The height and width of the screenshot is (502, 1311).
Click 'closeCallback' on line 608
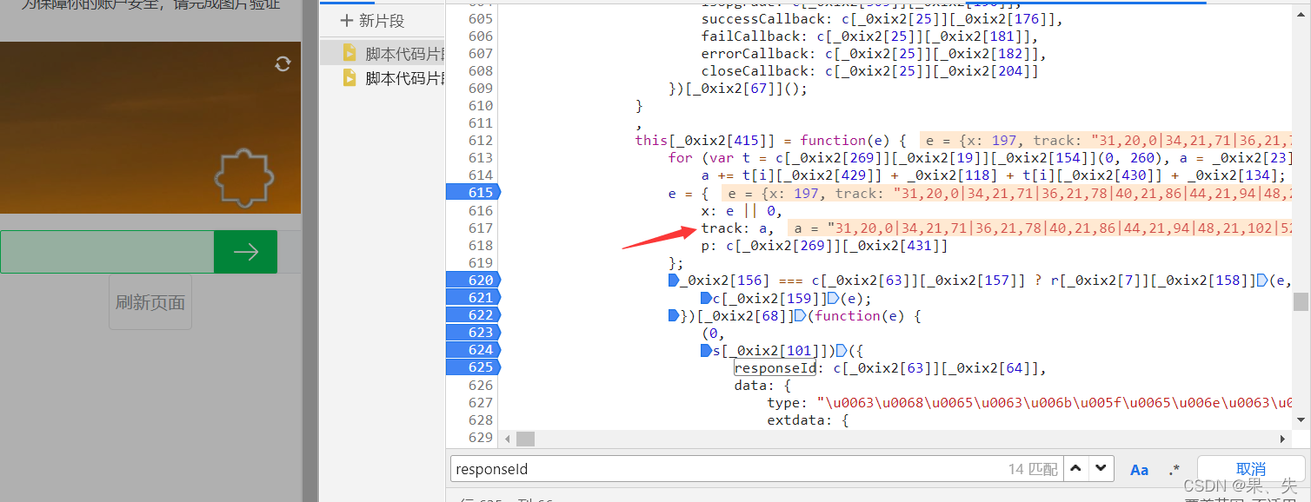[x=755, y=71]
